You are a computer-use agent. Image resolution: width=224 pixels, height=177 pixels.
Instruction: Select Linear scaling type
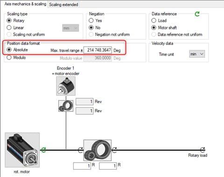(9, 28)
